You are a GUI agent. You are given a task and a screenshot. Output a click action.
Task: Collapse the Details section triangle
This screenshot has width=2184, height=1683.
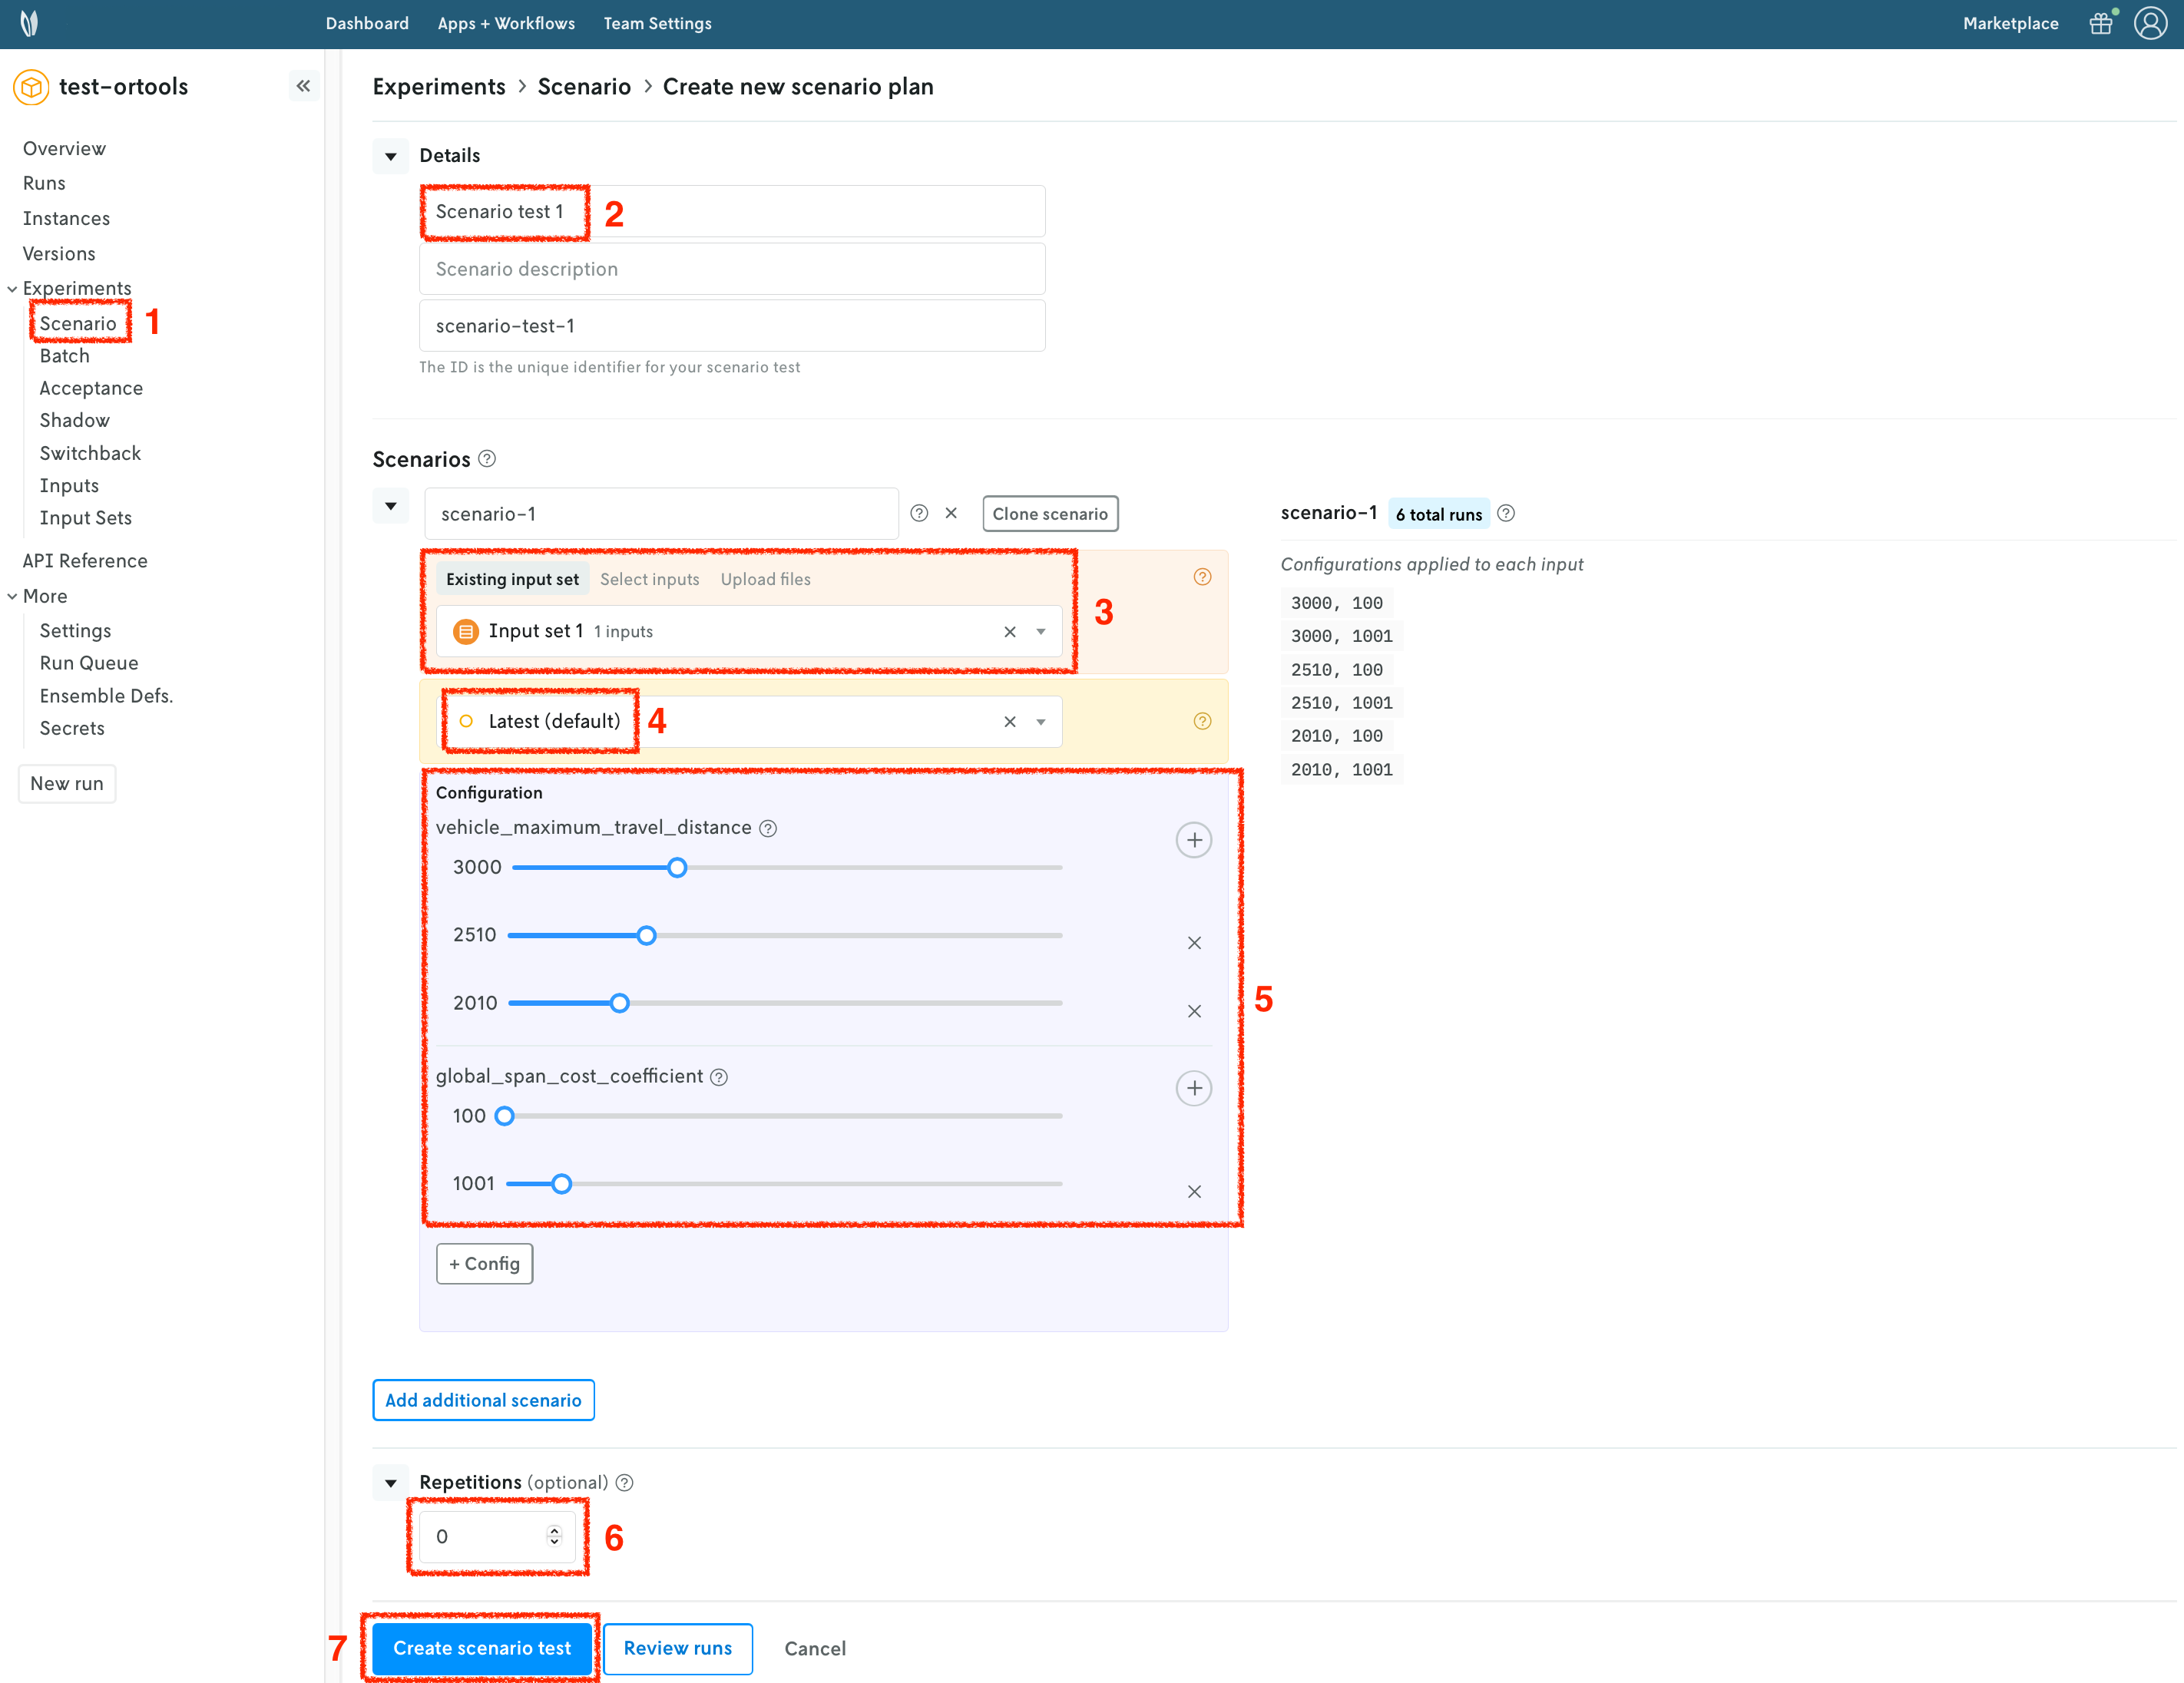(391, 156)
